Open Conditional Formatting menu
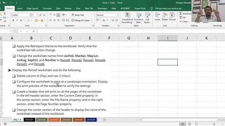 coord(127,18)
